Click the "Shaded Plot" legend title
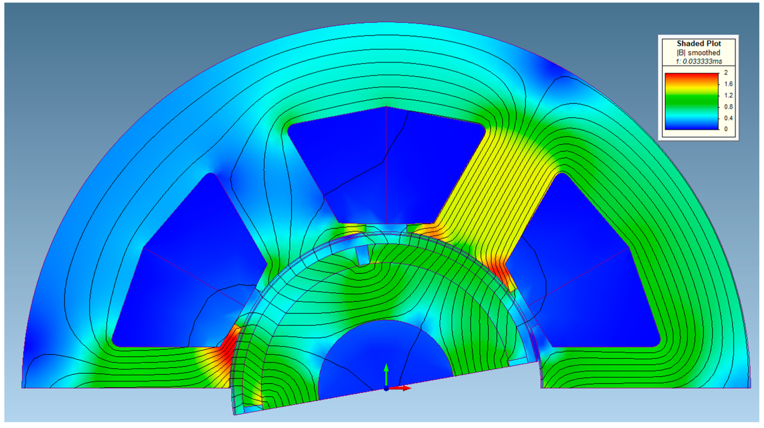Screen dimensions: 764x428 pos(698,43)
